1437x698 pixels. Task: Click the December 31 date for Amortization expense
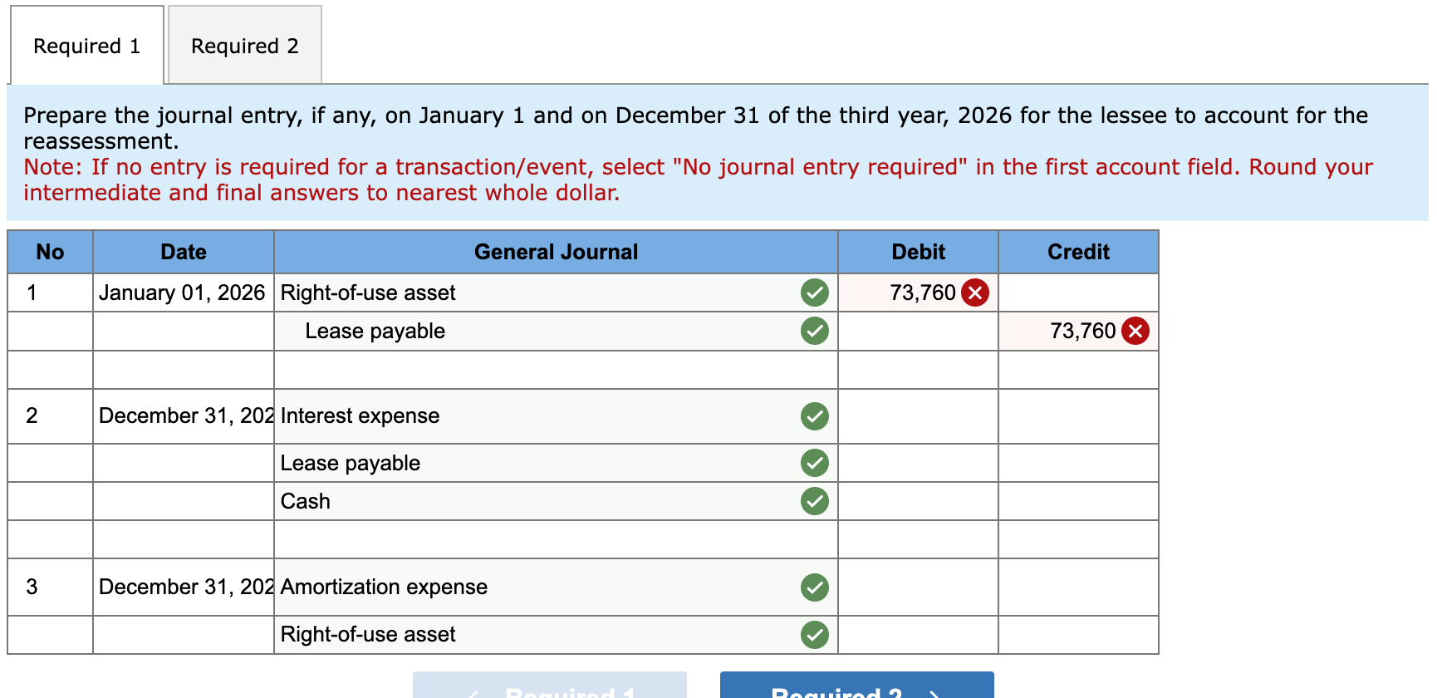click(x=183, y=587)
